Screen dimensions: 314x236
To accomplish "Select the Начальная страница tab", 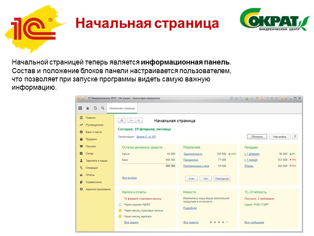I will [122, 109].
